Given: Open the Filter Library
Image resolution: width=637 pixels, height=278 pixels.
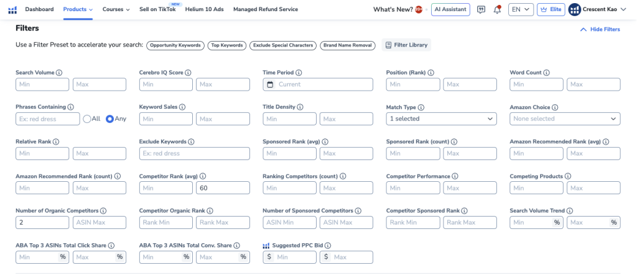Looking at the screenshot, I should 406,45.
